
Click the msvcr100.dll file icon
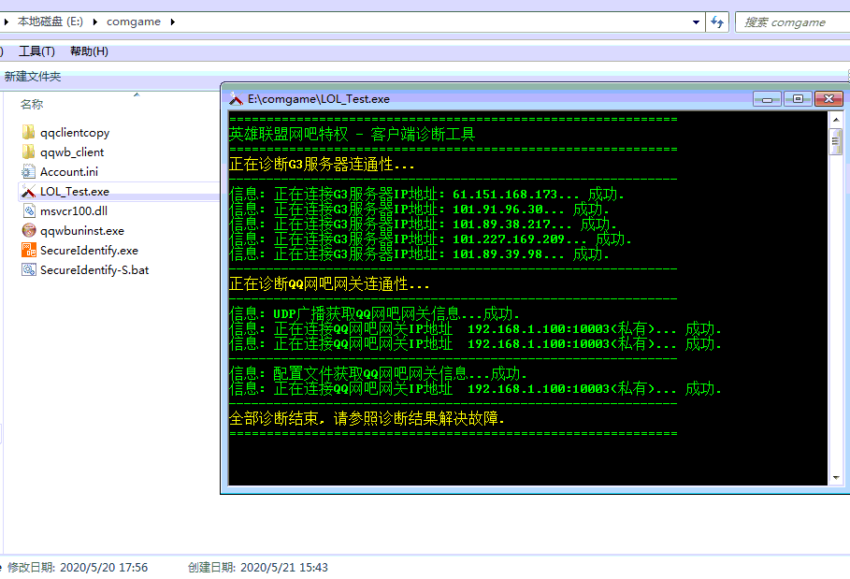point(29,210)
